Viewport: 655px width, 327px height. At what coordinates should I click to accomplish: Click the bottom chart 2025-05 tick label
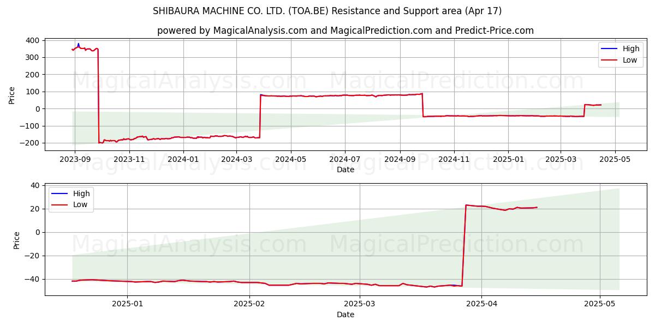point(600,304)
